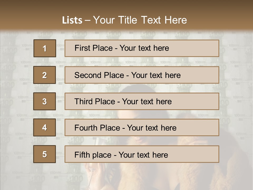Click the number 5 box
The image size is (253, 190).
pyautogui.click(x=45, y=154)
